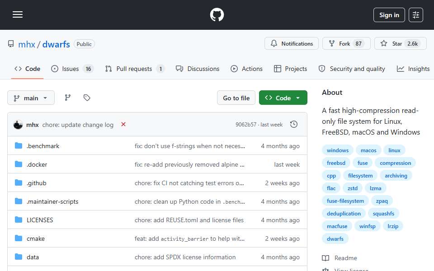Open the LICENSES folder name
The width and height of the screenshot is (434, 271).
[40, 220]
